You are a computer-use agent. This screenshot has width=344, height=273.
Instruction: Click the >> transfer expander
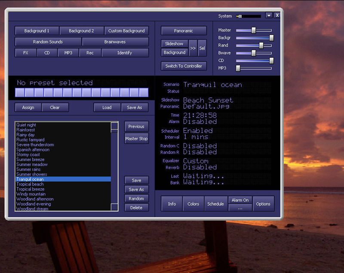click(194, 48)
